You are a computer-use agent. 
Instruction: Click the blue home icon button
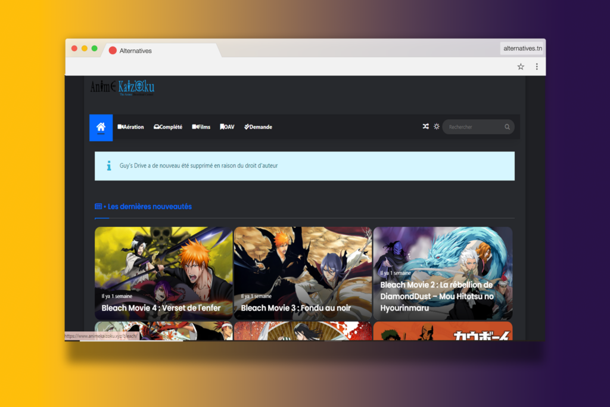(x=101, y=128)
